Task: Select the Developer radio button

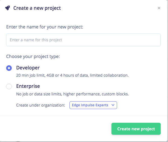Action: pos(9,68)
